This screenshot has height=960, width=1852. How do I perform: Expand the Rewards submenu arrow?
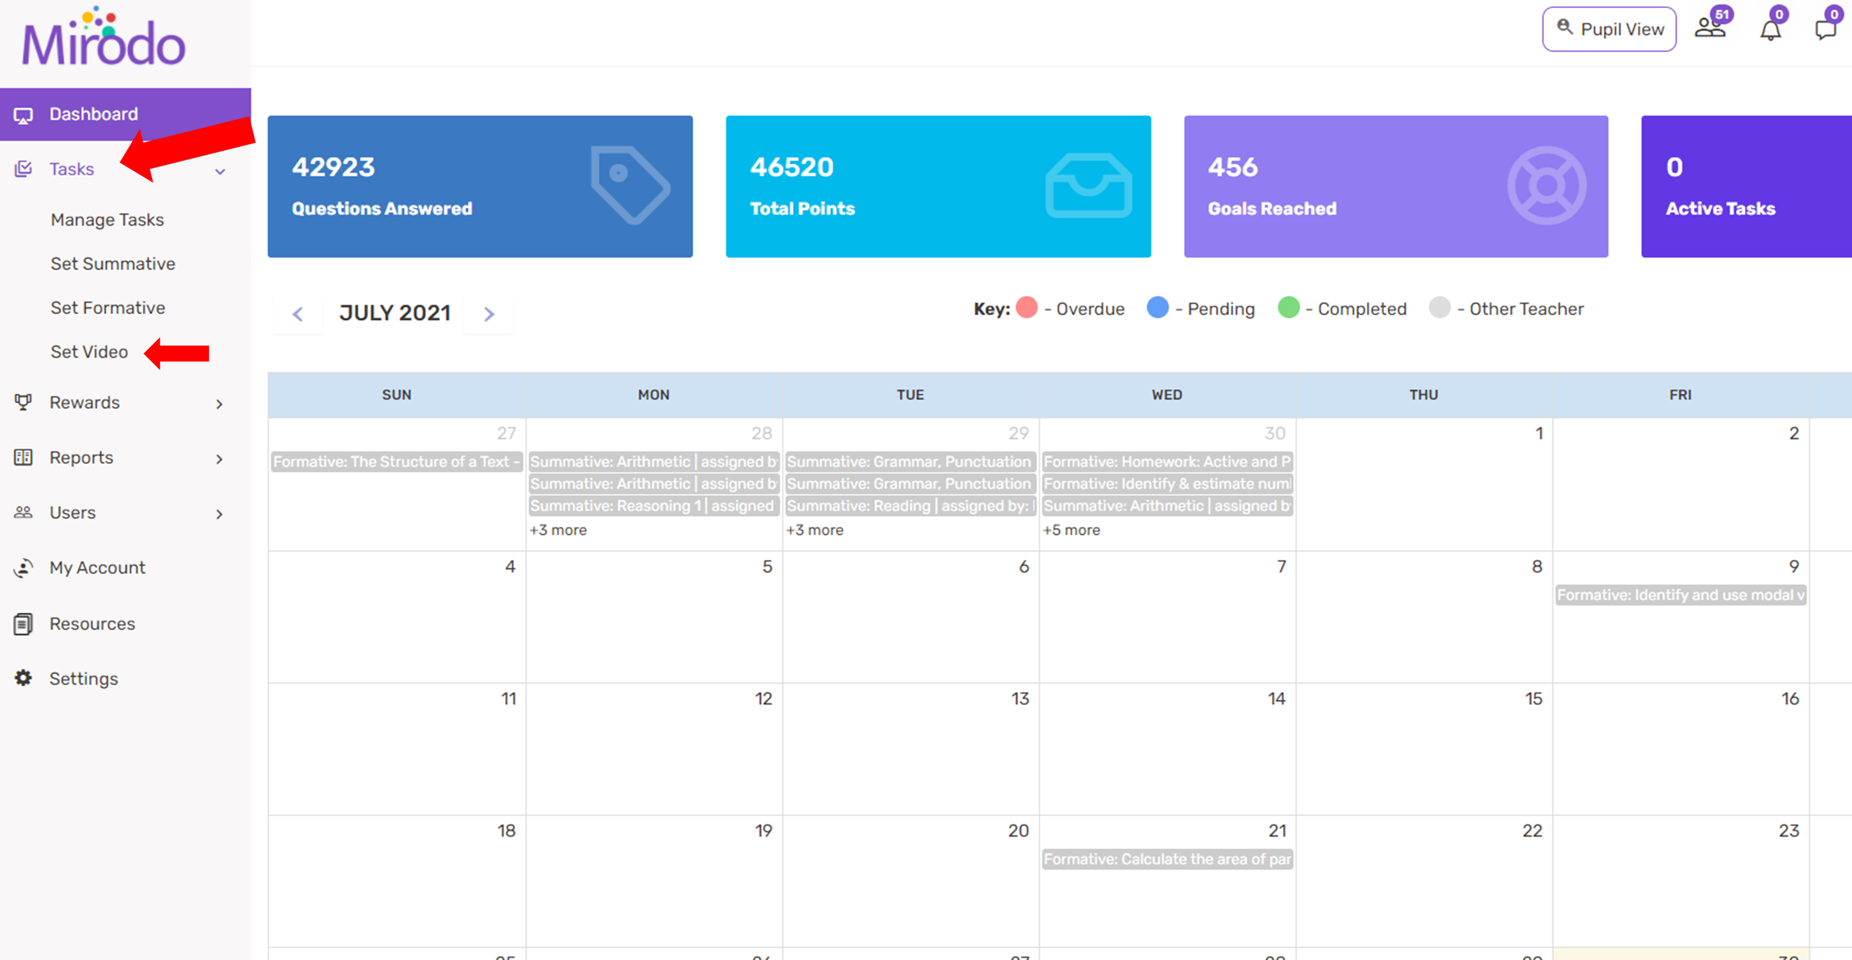click(x=219, y=404)
